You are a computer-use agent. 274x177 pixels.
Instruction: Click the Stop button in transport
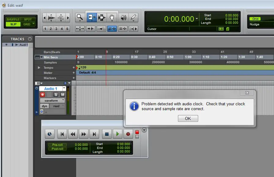point(107,134)
